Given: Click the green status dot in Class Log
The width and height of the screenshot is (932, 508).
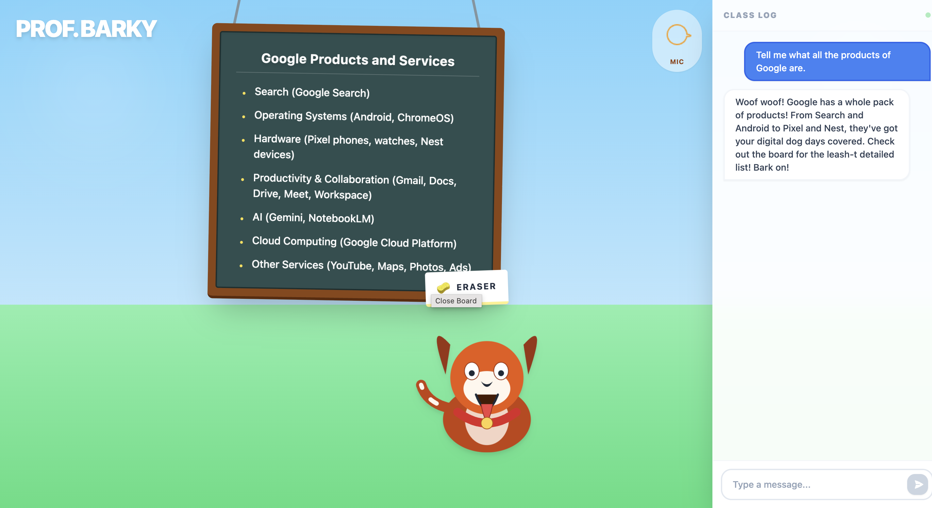Looking at the screenshot, I should click(928, 15).
